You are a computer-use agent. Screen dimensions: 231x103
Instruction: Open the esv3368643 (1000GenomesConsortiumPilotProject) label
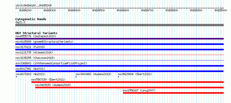click(51, 63)
